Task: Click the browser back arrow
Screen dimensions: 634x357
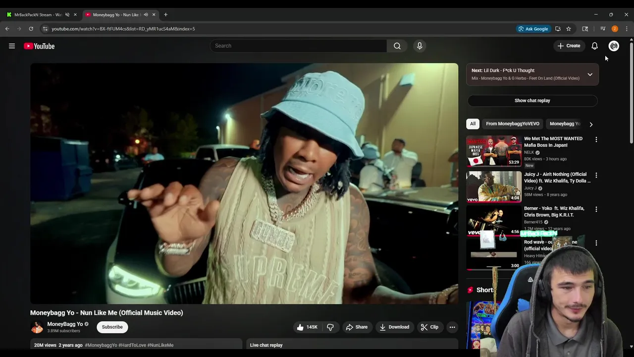Action: pyautogui.click(x=7, y=29)
